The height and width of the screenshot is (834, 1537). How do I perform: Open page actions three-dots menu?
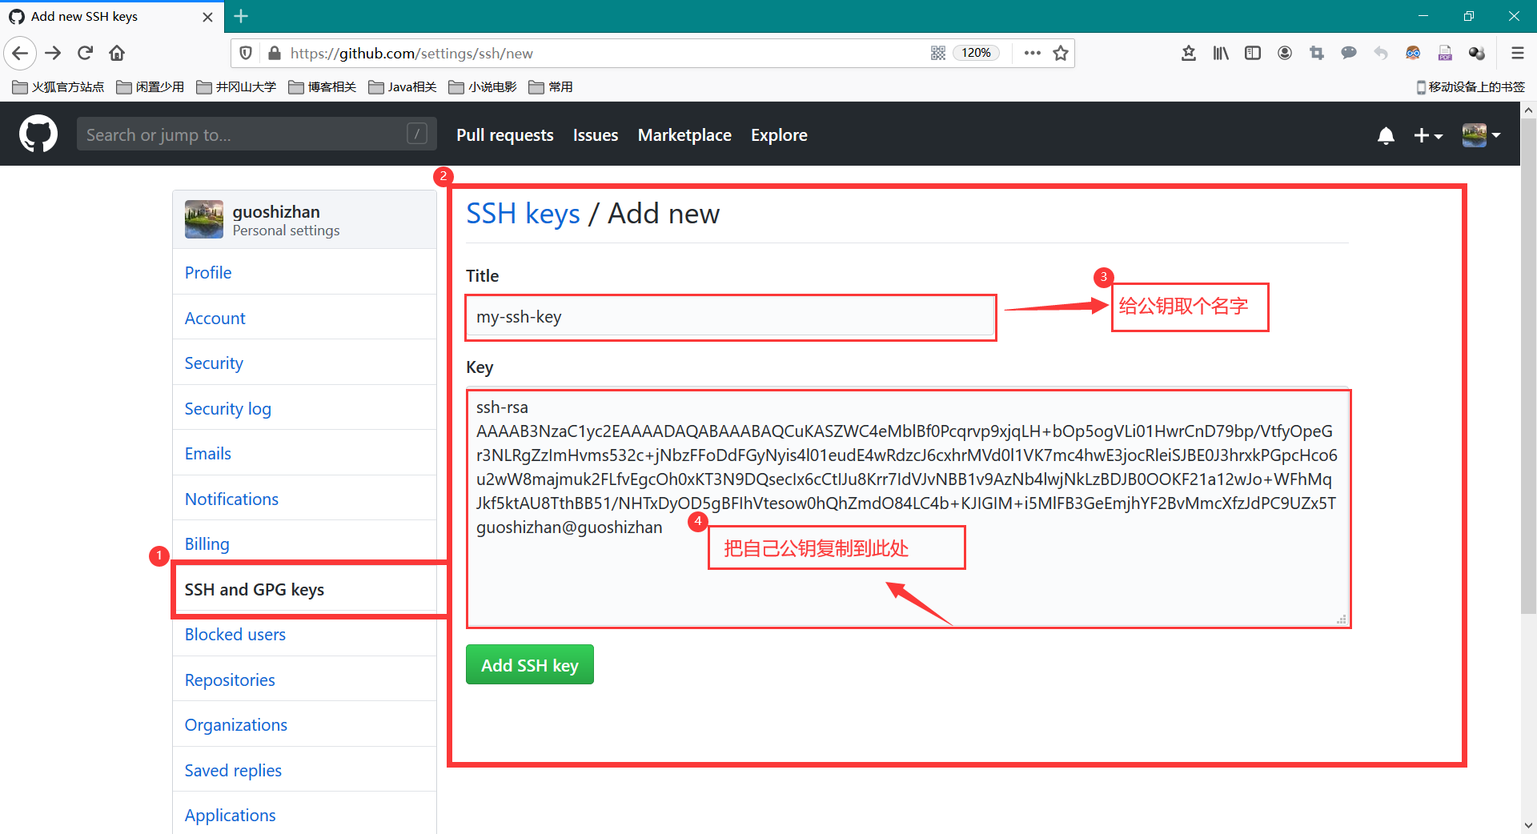(1032, 53)
